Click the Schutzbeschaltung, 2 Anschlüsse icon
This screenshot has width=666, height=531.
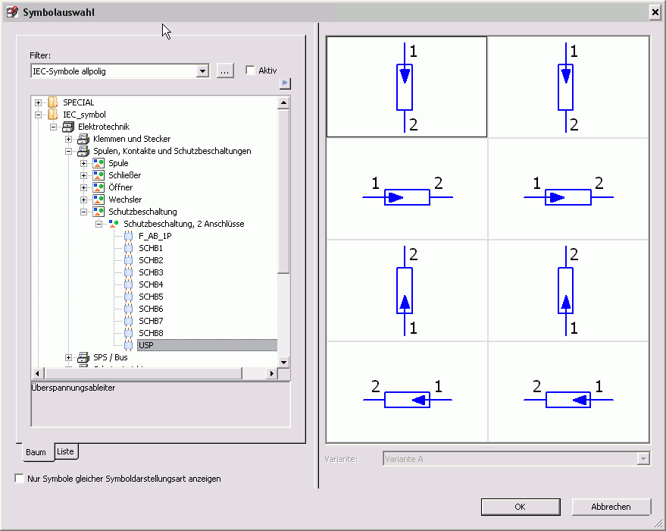click(114, 224)
